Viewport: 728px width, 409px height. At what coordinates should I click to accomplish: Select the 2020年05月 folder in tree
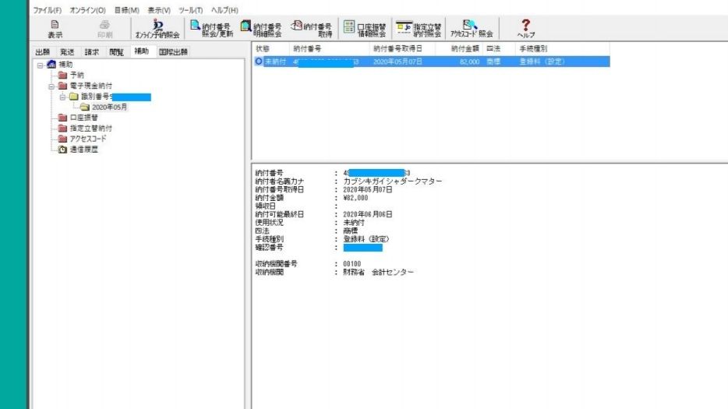109,108
